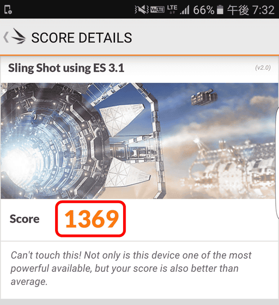Viewport: 279px width, 305px height.
Task: Tap the score description text
Action: pos(131,268)
